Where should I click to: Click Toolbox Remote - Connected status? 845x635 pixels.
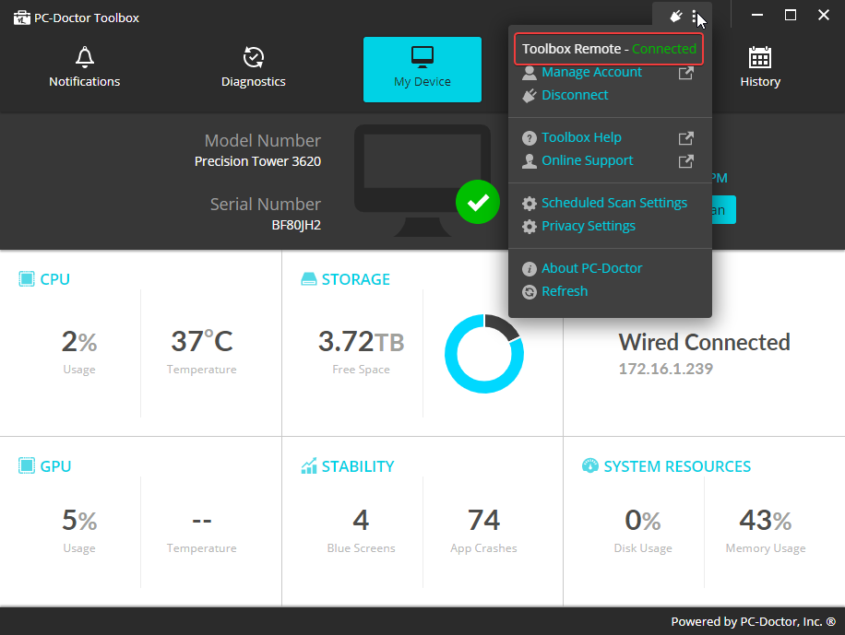(x=609, y=49)
